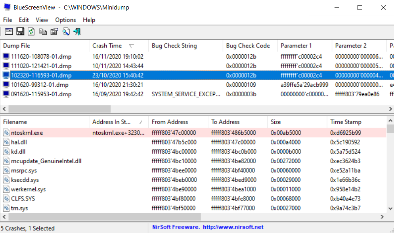Copy selected items using toolbar copy icon
394x233 pixels.
[x=43, y=31]
